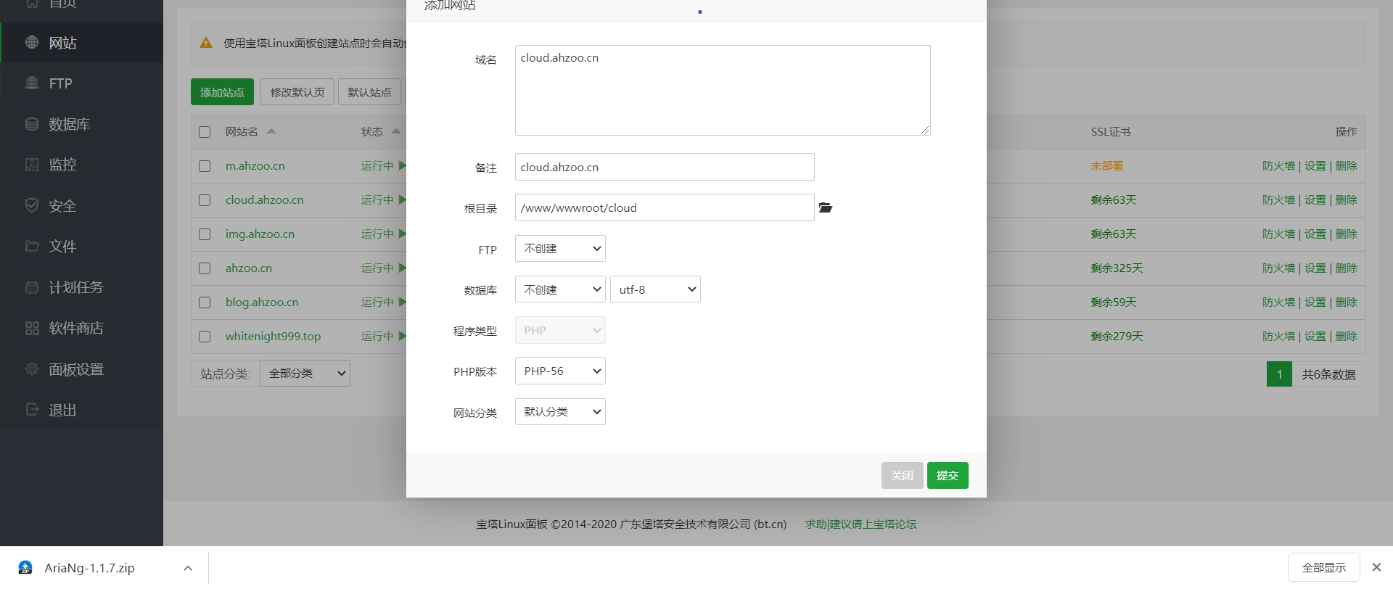Open the 网站 sidebar menu item
This screenshot has width=1393, height=589.
click(x=81, y=43)
